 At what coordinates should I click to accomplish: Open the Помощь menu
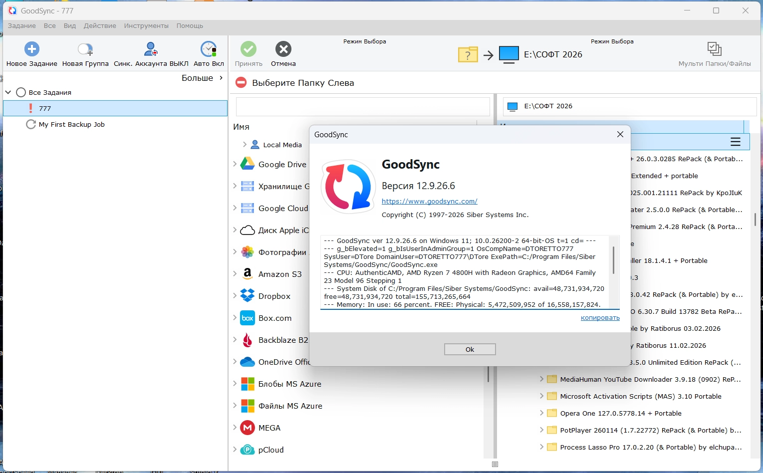(x=190, y=26)
